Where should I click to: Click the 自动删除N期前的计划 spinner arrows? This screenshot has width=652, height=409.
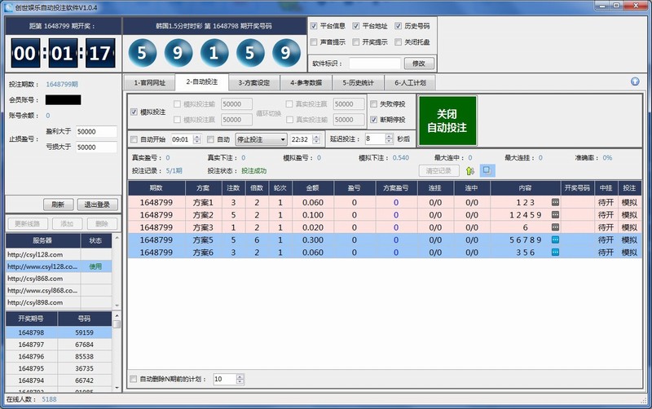point(240,379)
